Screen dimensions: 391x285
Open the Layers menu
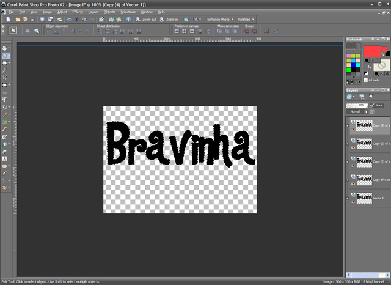pyautogui.click(x=93, y=12)
